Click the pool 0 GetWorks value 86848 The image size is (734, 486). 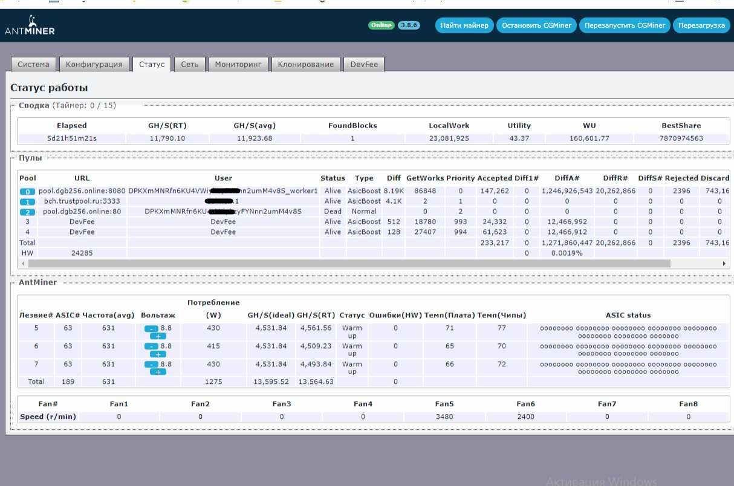(425, 191)
